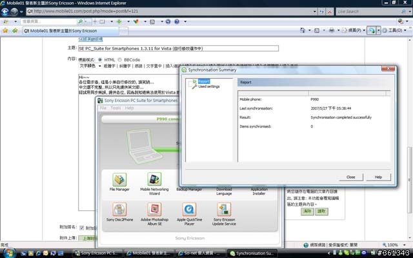This screenshot has width=413, height=258.
Task: Click the Live Search magnifier icon
Action: tap(403, 12)
